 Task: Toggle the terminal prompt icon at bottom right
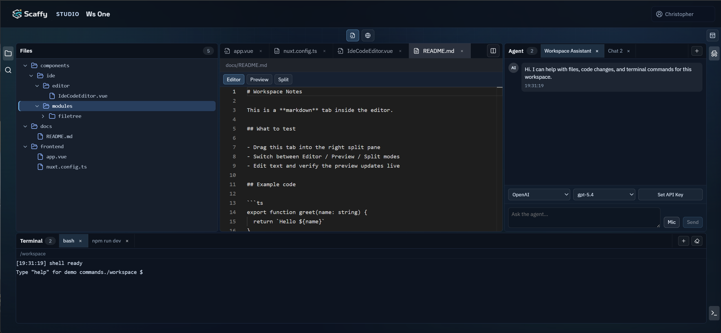point(714,313)
